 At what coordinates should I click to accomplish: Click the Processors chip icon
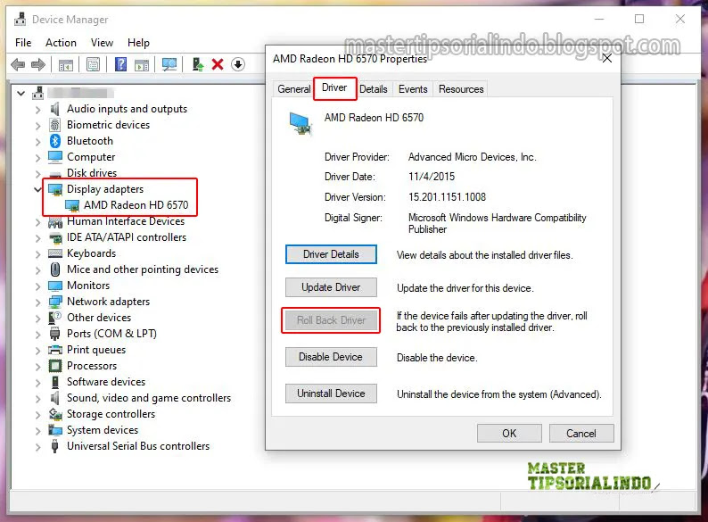55,366
